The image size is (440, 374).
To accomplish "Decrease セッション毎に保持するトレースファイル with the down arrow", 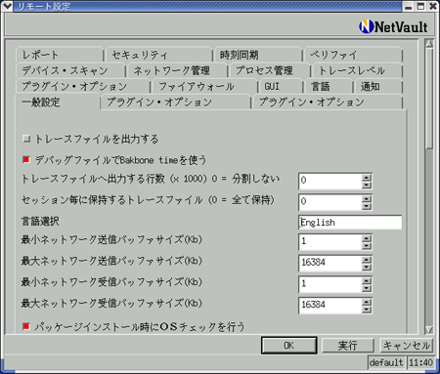I will click(367, 206).
